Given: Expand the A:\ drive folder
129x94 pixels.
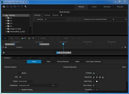Looking at the screenshot, I should [6, 18].
